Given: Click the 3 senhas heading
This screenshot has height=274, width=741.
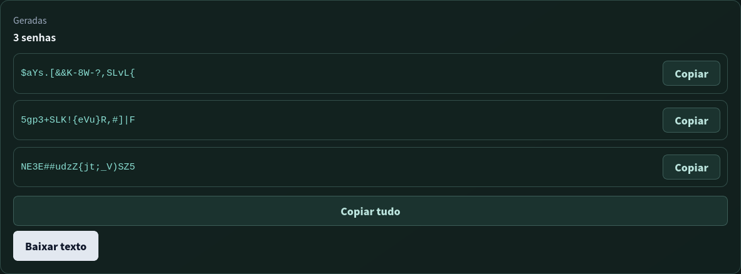Looking at the screenshot, I should click(x=34, y=38).
